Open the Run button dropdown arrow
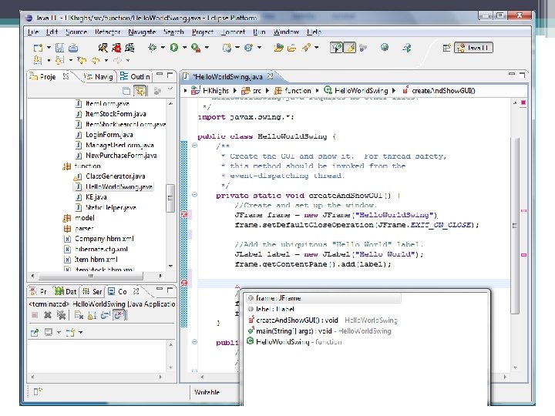The image size is (555, 416). point(183,48)
